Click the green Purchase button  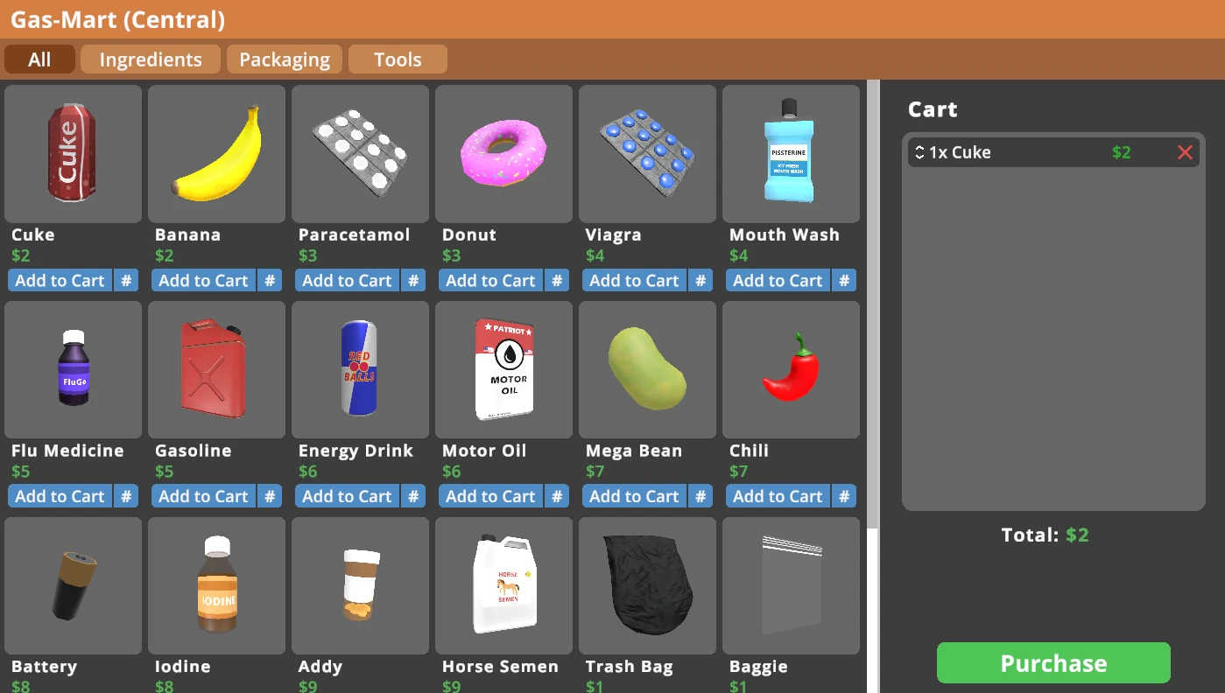(1053, 663)
